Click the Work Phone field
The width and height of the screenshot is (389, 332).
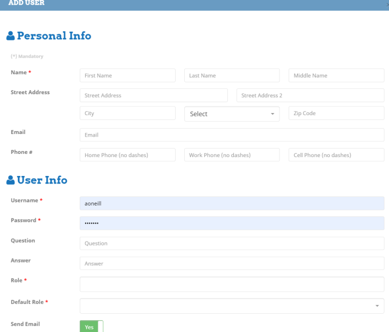pyautogui.click(x=232, y=155)
